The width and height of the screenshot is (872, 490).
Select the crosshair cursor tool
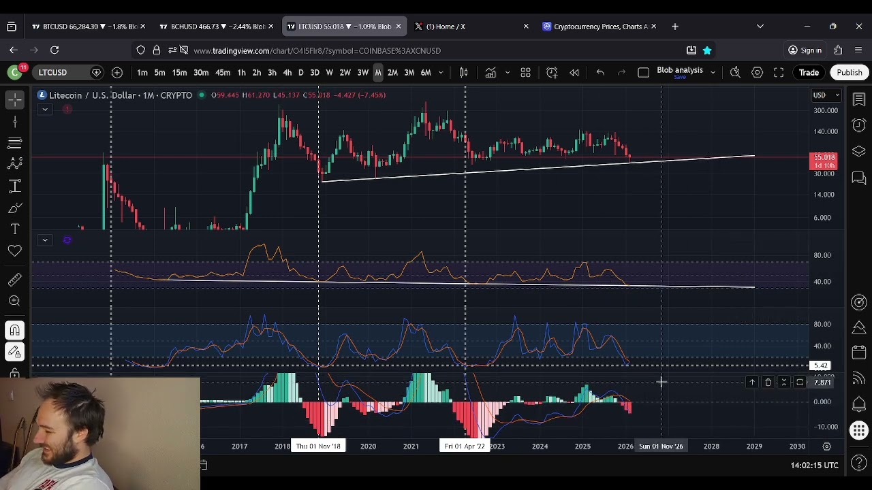click(x=14, y=100)
